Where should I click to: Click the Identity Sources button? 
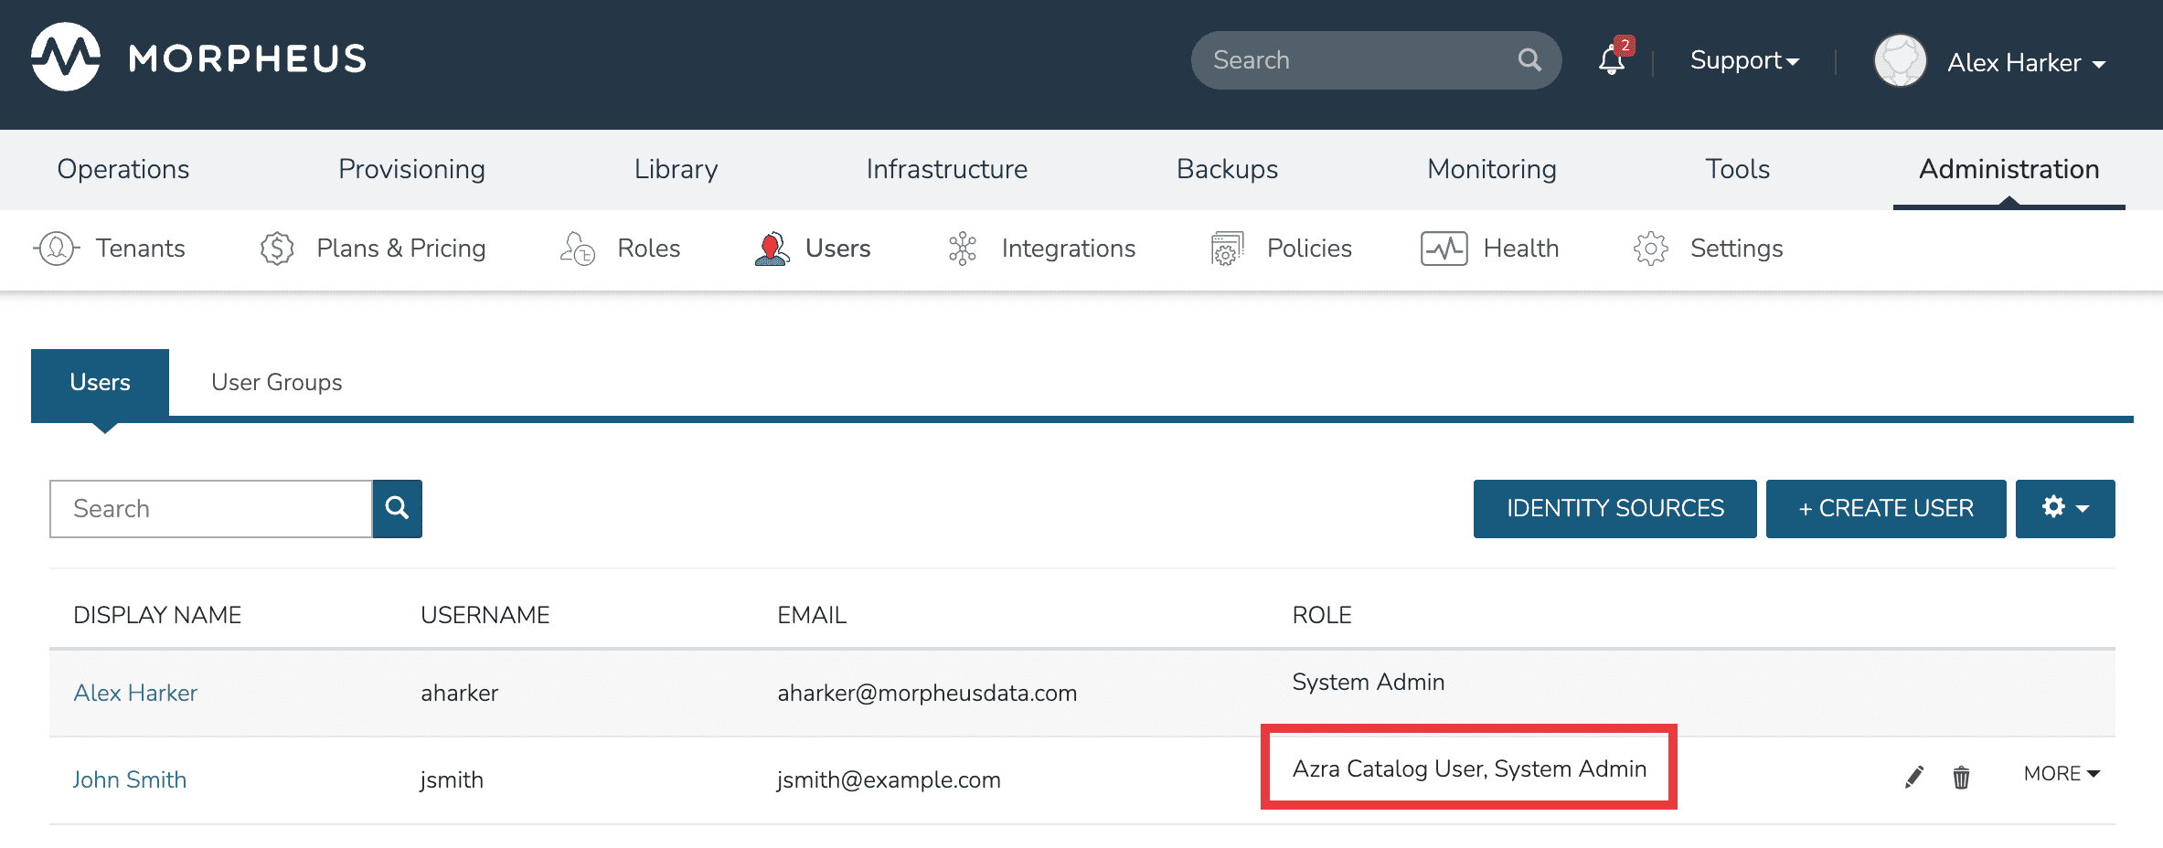click(x=1614, y=508)
